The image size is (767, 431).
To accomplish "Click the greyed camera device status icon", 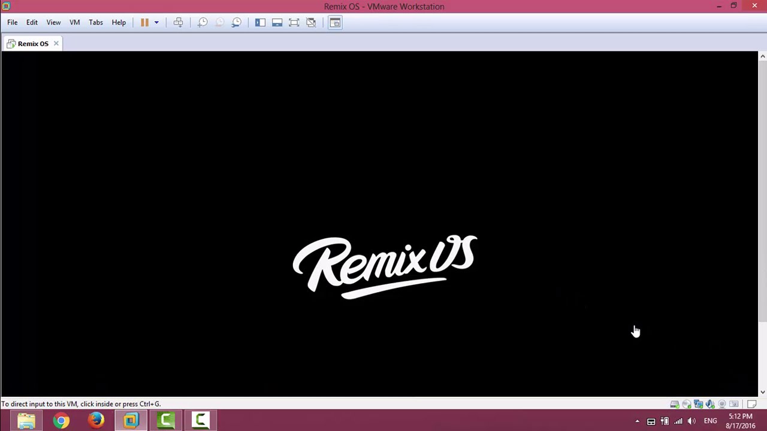I will [734, 404].
